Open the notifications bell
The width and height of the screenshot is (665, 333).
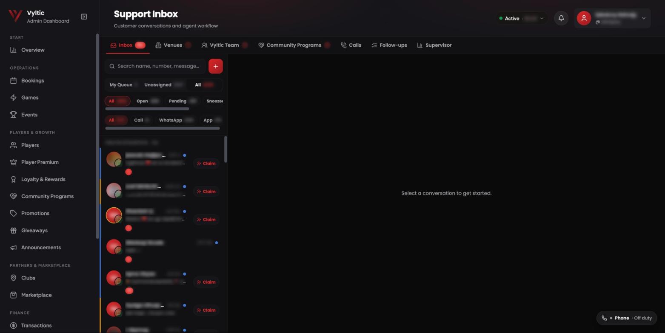tap(561, 18)
